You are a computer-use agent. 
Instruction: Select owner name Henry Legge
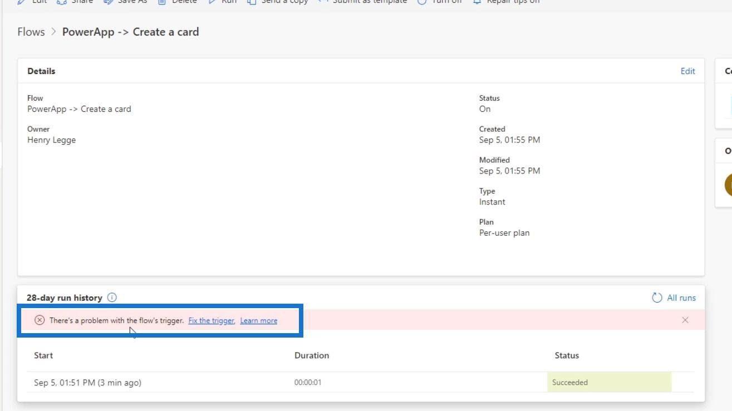click(51, 140)
